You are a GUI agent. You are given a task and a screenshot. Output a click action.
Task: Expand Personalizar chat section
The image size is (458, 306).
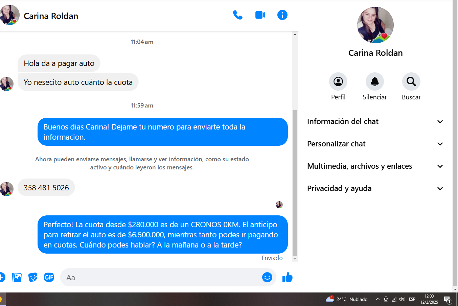(x=375, y=144)
